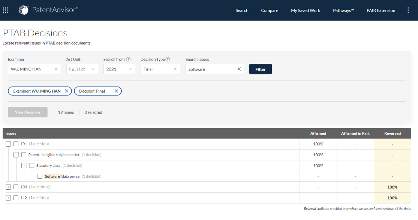The image size is (418, 220).
Task: Remove the Examiner: WU, MING HAN filter chip
Action: (66, 91)
